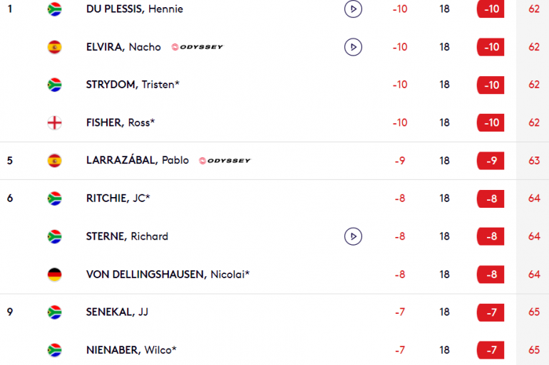This screenshot has width=549, height=365.
Task: Play video highlights for Sterne, Richard
Action: click(x=353, y=236)
